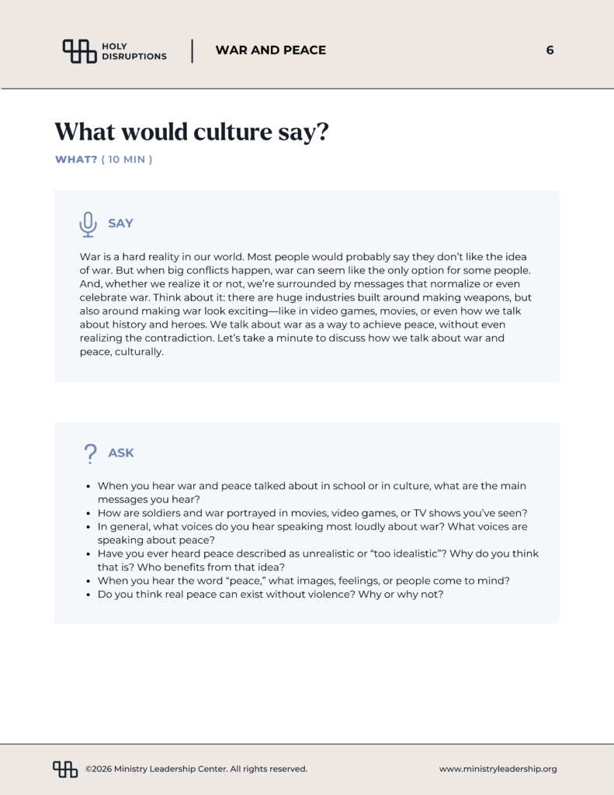Viewport: 614px width, 795px height.
Task: Click the question about soldiers in movies
Action: point(312,513)
